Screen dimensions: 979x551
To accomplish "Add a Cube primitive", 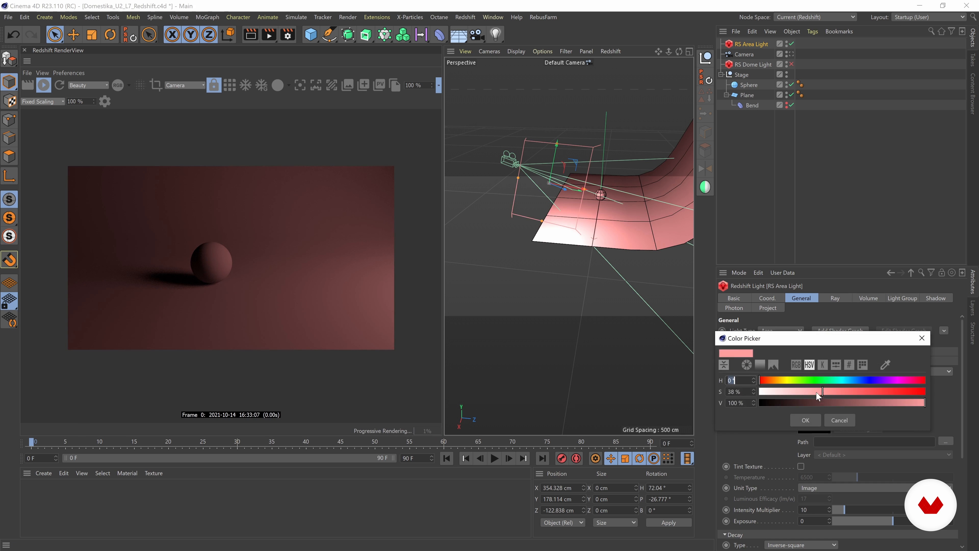I will (311, 35).
